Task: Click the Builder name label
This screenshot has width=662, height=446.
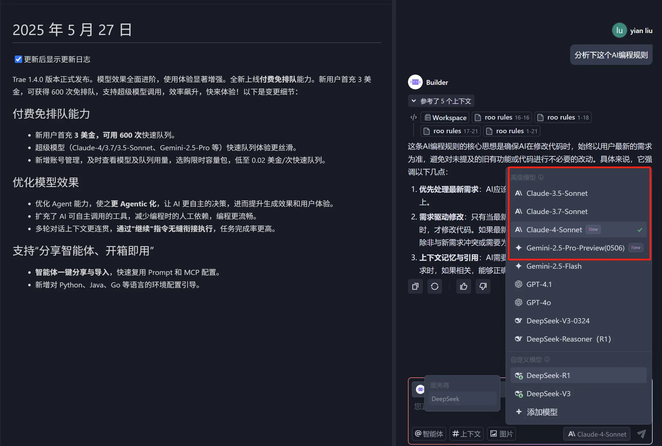Action: point(437,82)
